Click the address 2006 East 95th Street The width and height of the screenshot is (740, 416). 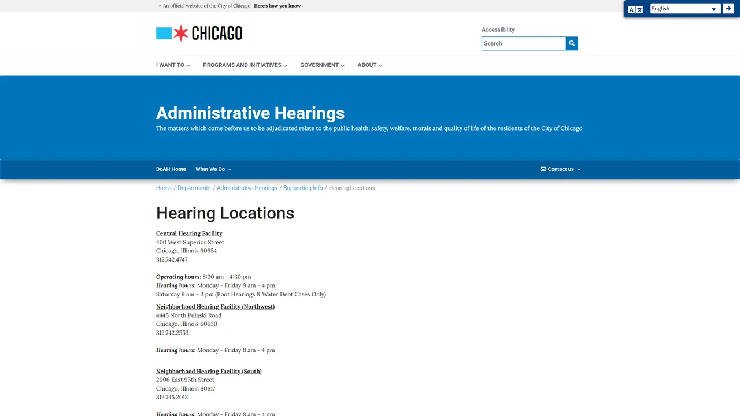(185, 380)
